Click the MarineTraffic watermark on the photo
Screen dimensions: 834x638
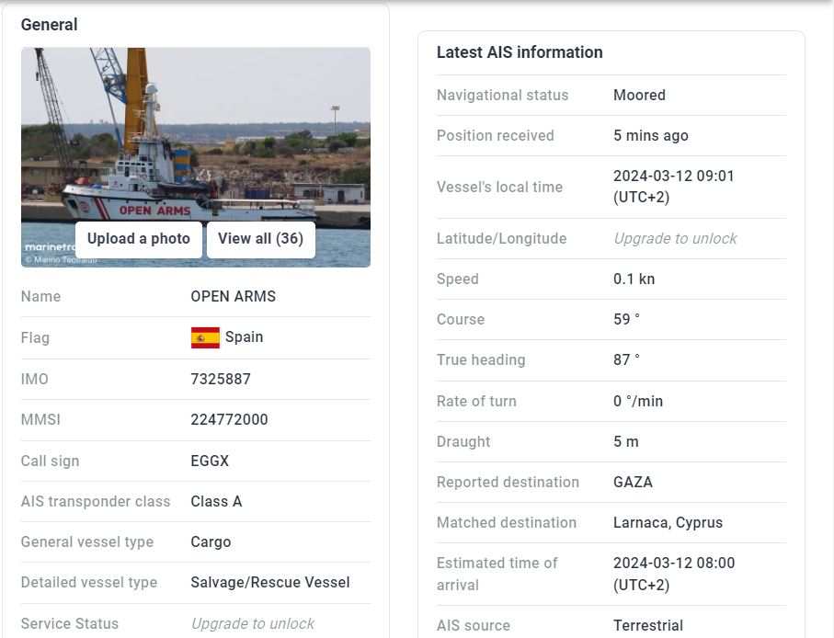pyautogui.click(x=47, y=247)
